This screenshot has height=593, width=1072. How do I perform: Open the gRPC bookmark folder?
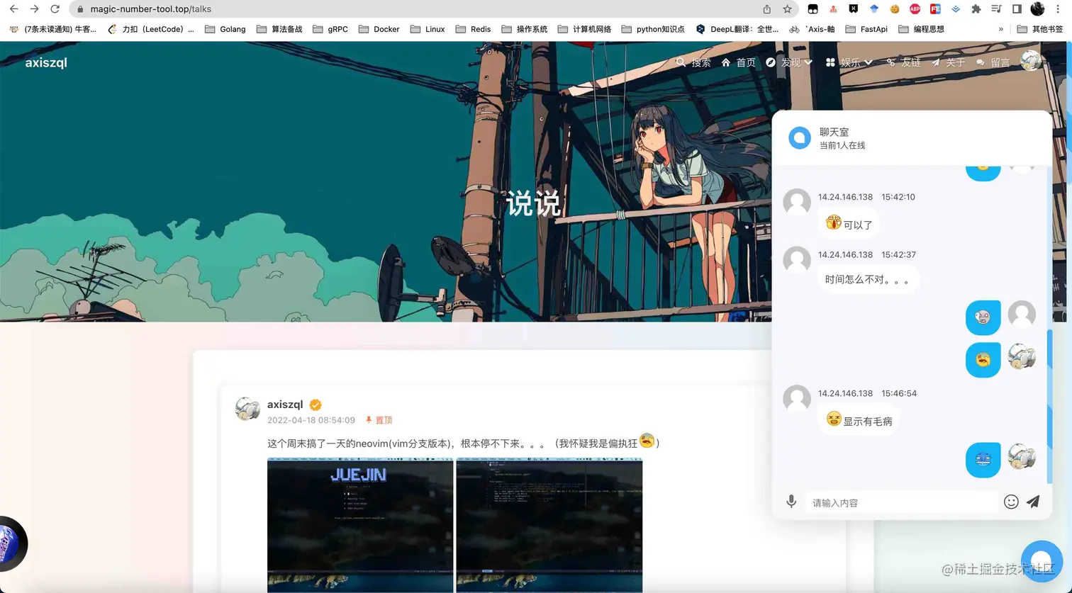click(x=330, y=29)
